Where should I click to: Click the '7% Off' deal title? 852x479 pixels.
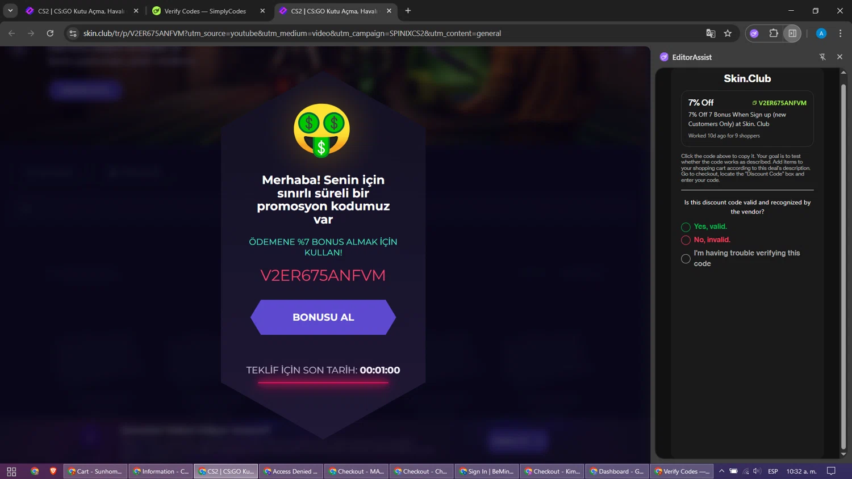[x=701, y=103]
